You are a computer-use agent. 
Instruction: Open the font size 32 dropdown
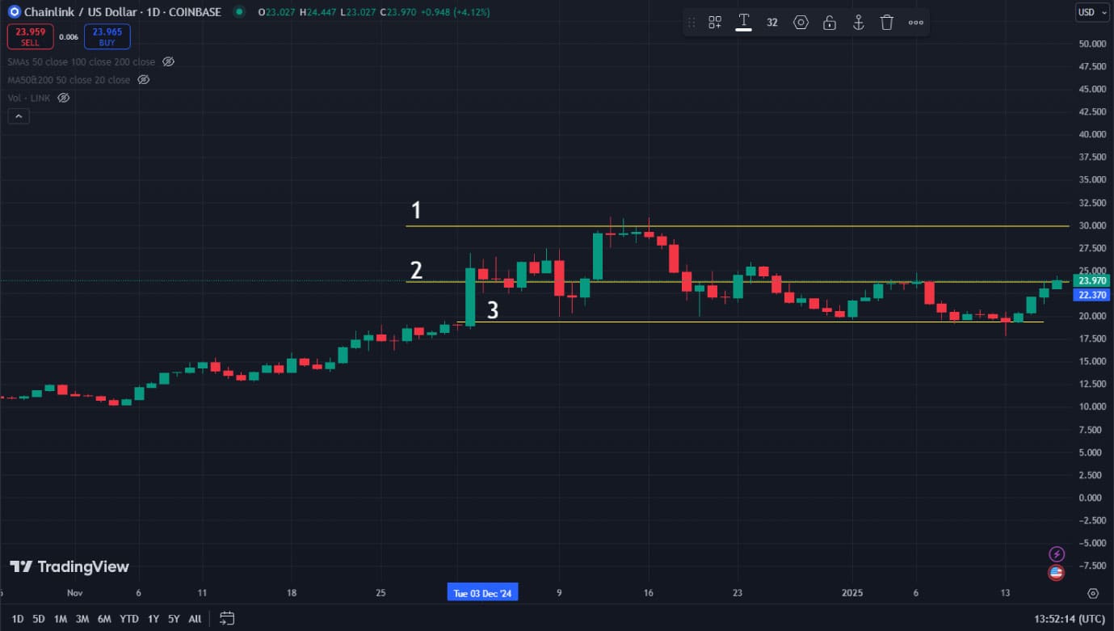(772, 23)
